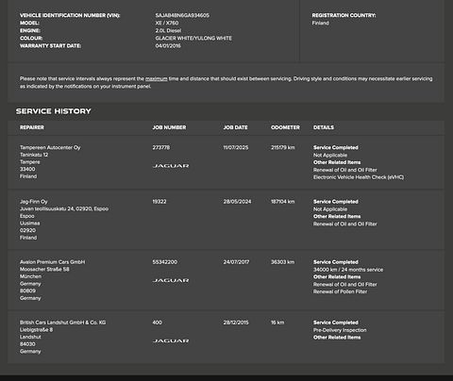Screen dimensions: 453x381
Task: Click the underlined word maximum
Action: tap(156, 78)
